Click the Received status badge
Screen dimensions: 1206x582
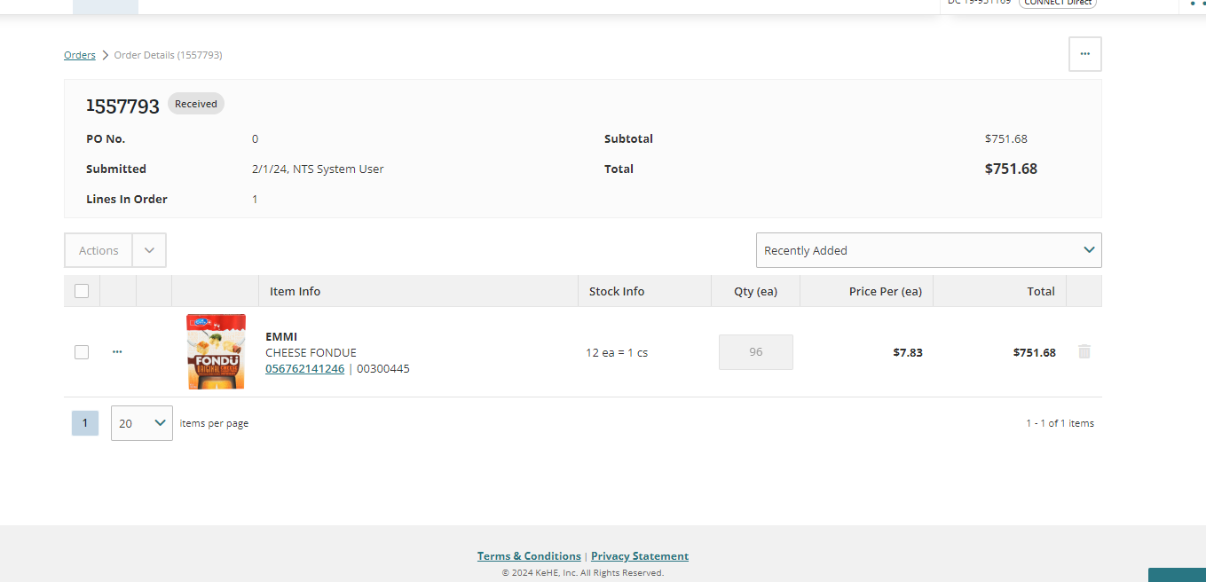tap(196, 104)
